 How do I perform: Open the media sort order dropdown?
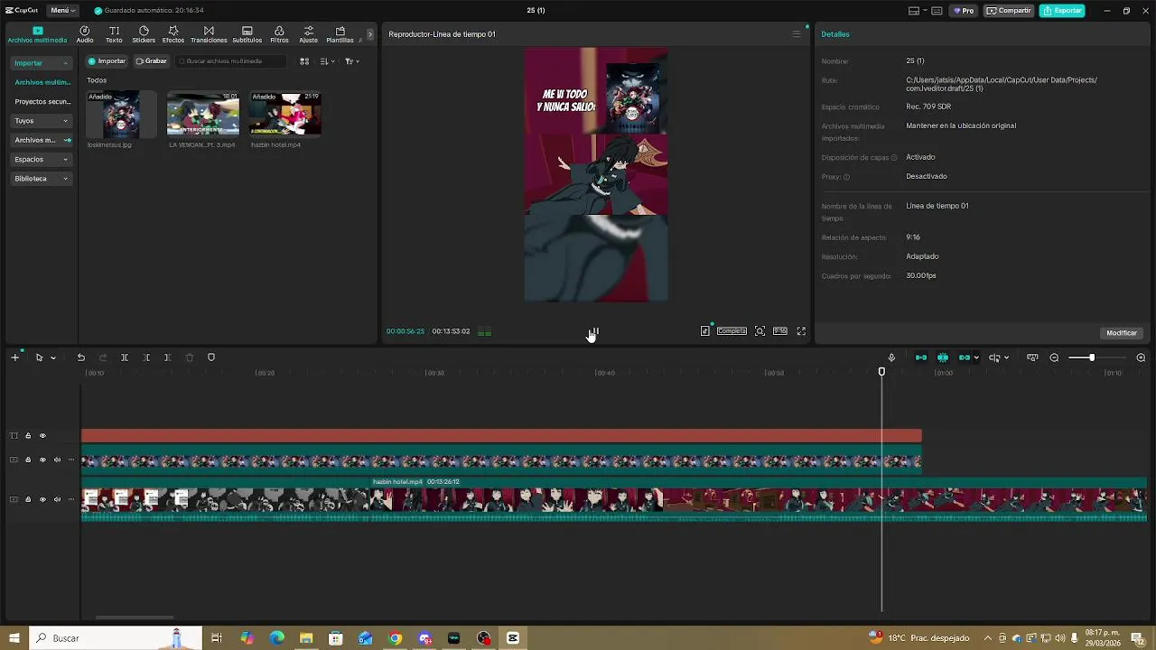click(x=327, y=61)
